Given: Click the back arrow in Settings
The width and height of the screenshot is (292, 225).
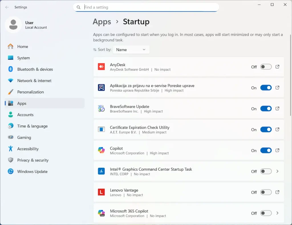Looking at the screenshot, I should pyautogui.click(x=7, y=7).
